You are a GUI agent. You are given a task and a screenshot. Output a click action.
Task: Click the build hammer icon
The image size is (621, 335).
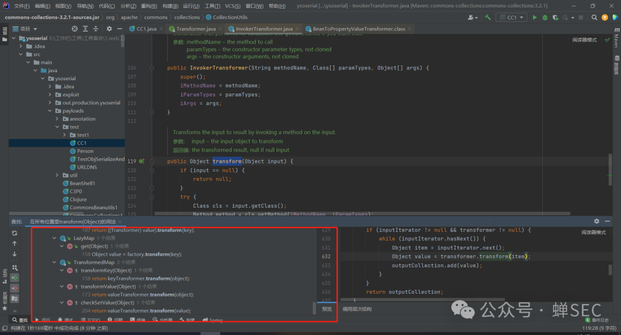(488, 18)
